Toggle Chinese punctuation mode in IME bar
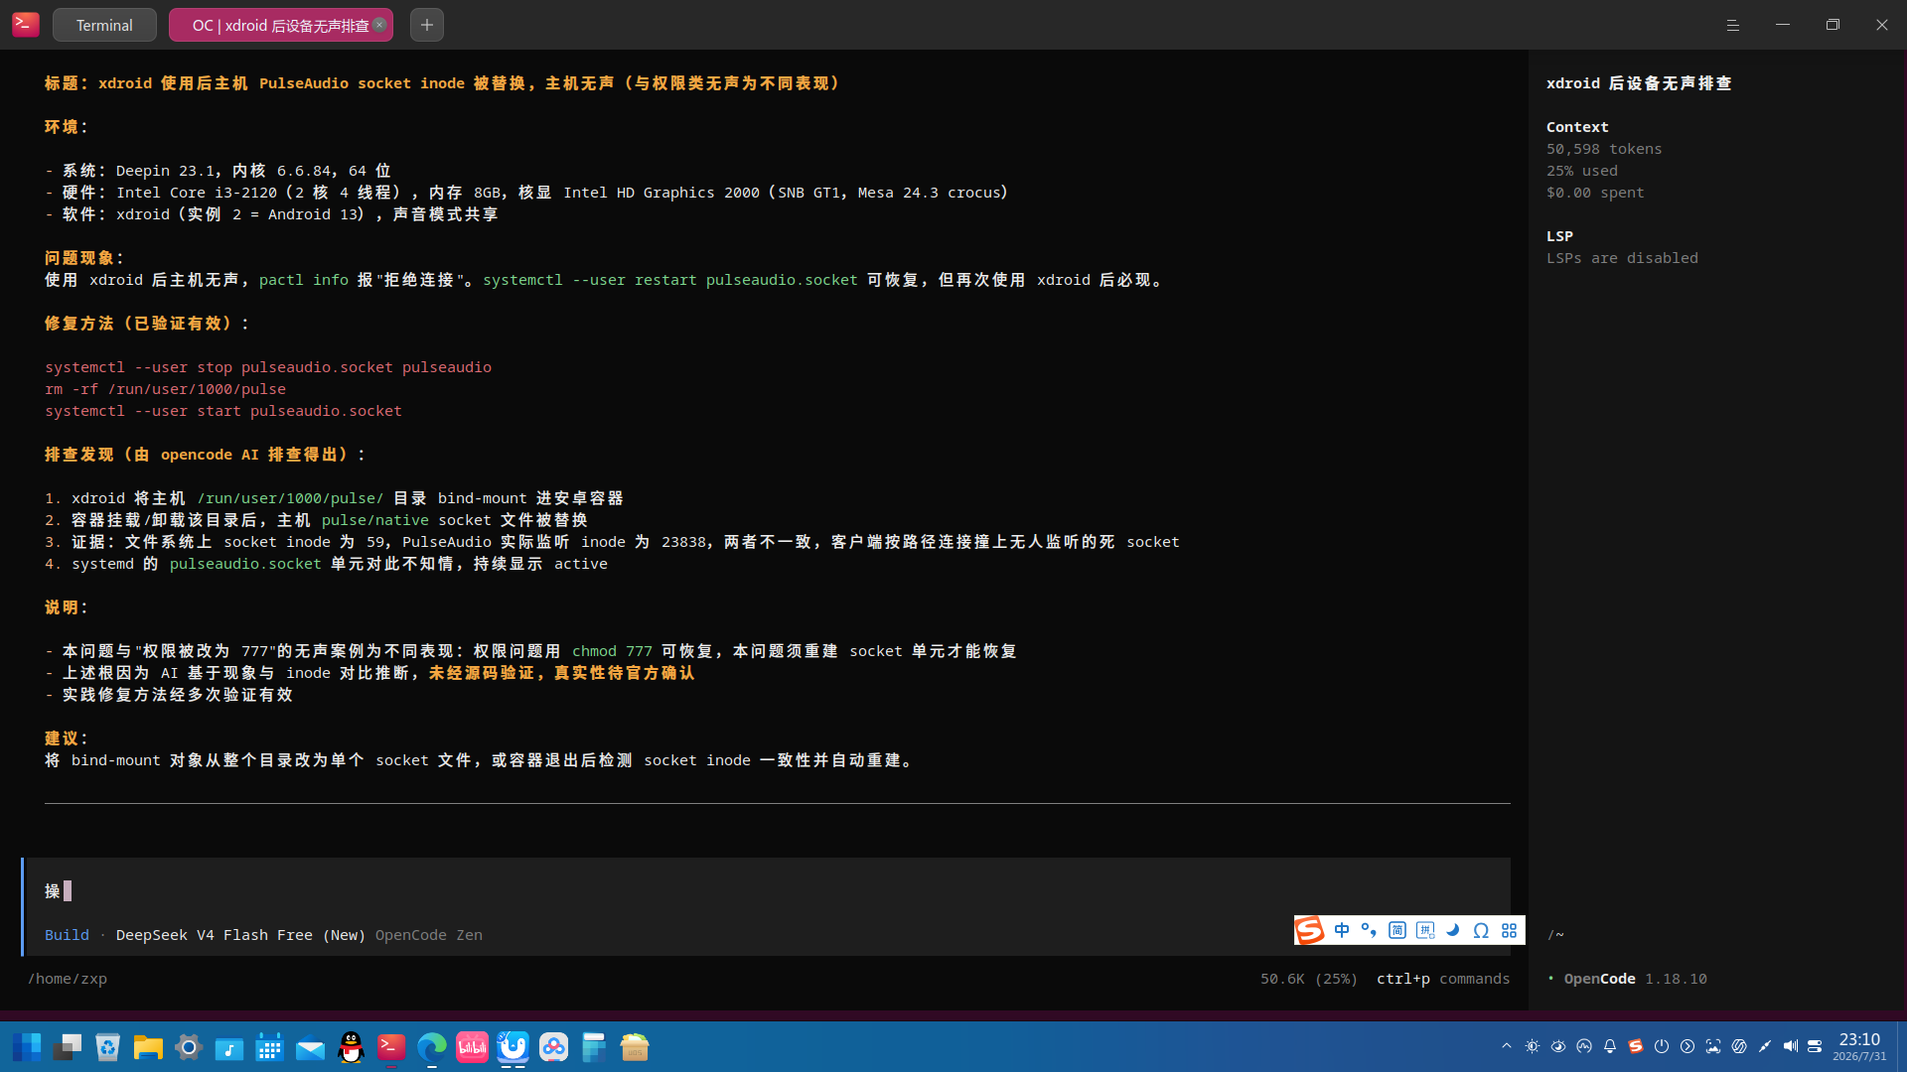1907x1072 pixels. point(1369,930)
